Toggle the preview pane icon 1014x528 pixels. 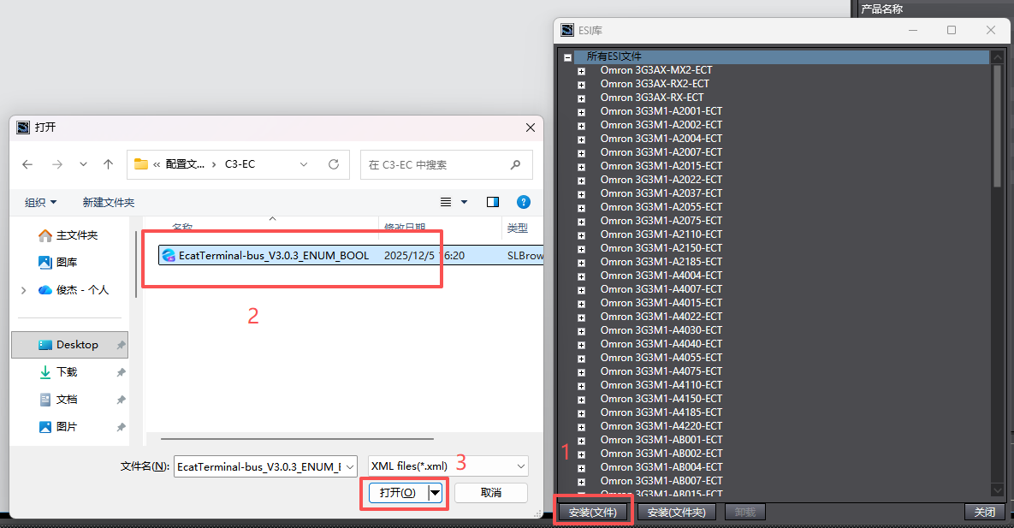pos(493,202)
